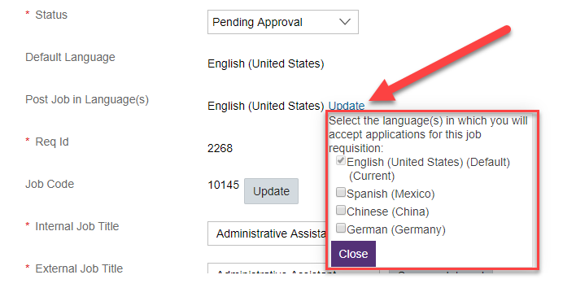Check the Spanish (Mexico) checkbox
The image size is (576, 301).
(x=341, y=192)
